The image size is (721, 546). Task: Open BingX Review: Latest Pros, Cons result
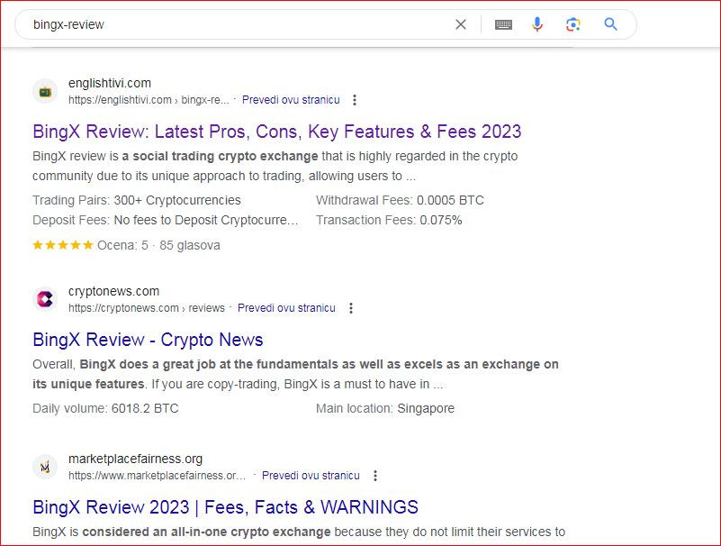click(x=277, y=132)
